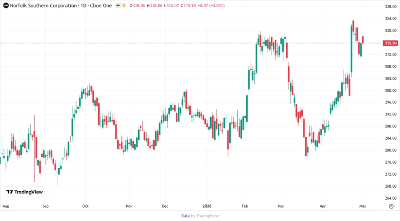Click the 'Data' link below the chart
Screen dimensions: 400x221
coord(185,216)
